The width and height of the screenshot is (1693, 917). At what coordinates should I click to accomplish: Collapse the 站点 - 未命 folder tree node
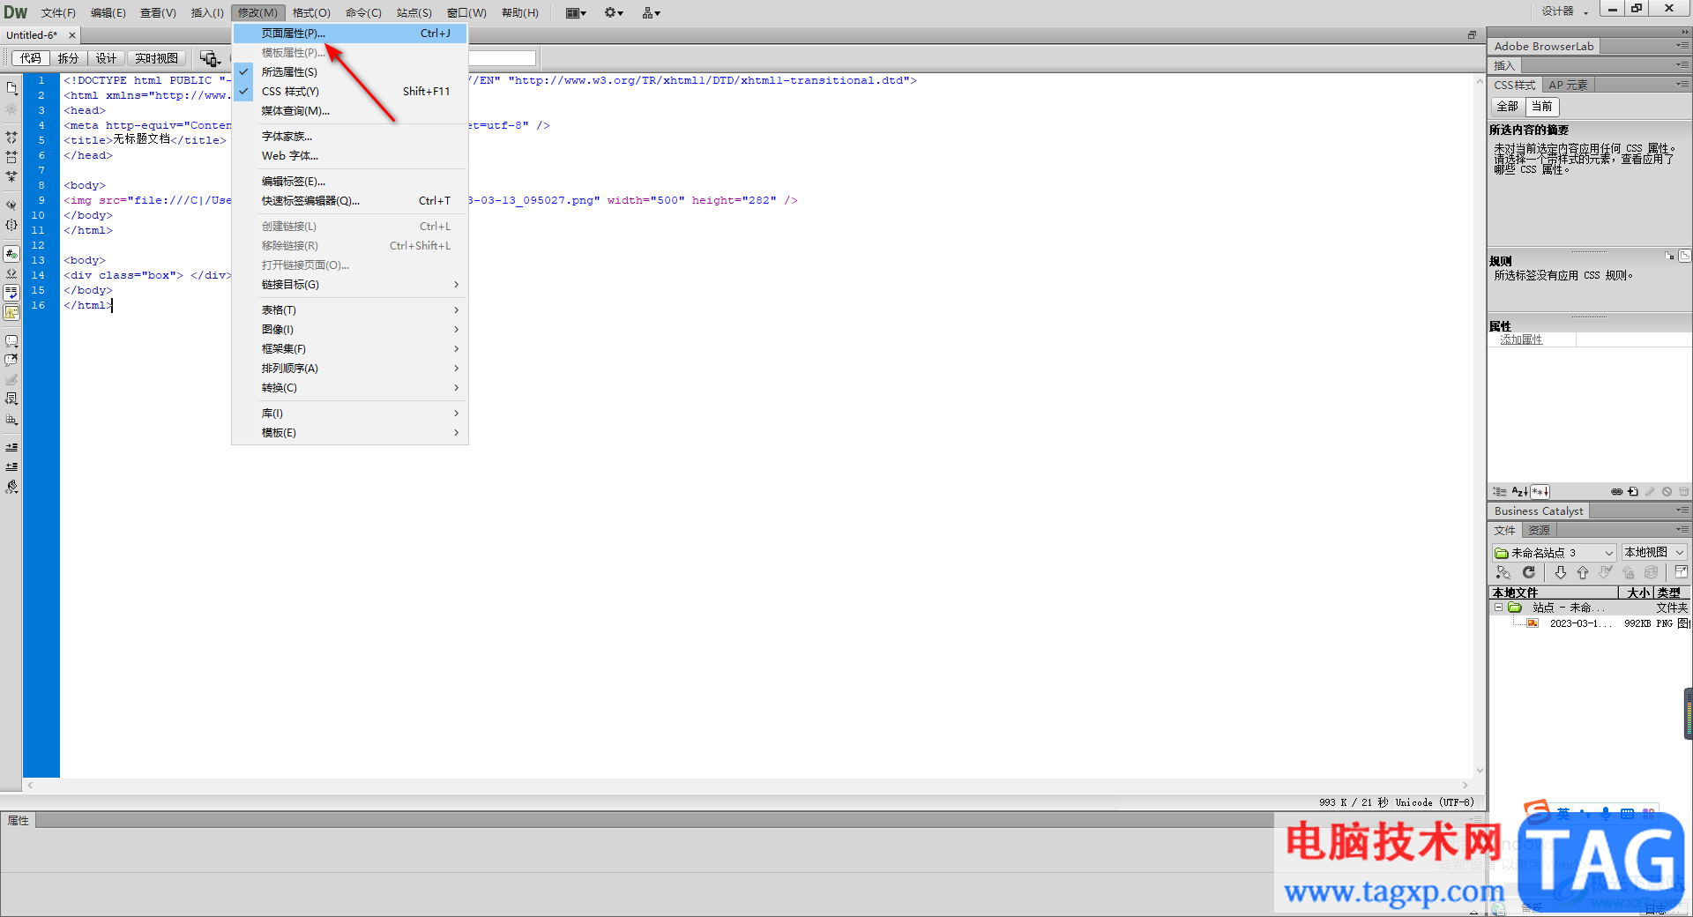click(x=1498, y=608)
